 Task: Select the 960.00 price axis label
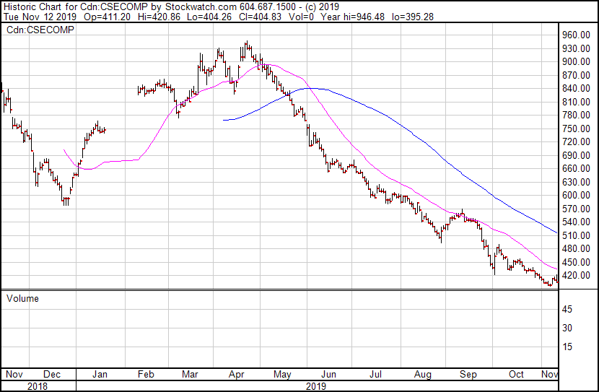tap(576, 35)
